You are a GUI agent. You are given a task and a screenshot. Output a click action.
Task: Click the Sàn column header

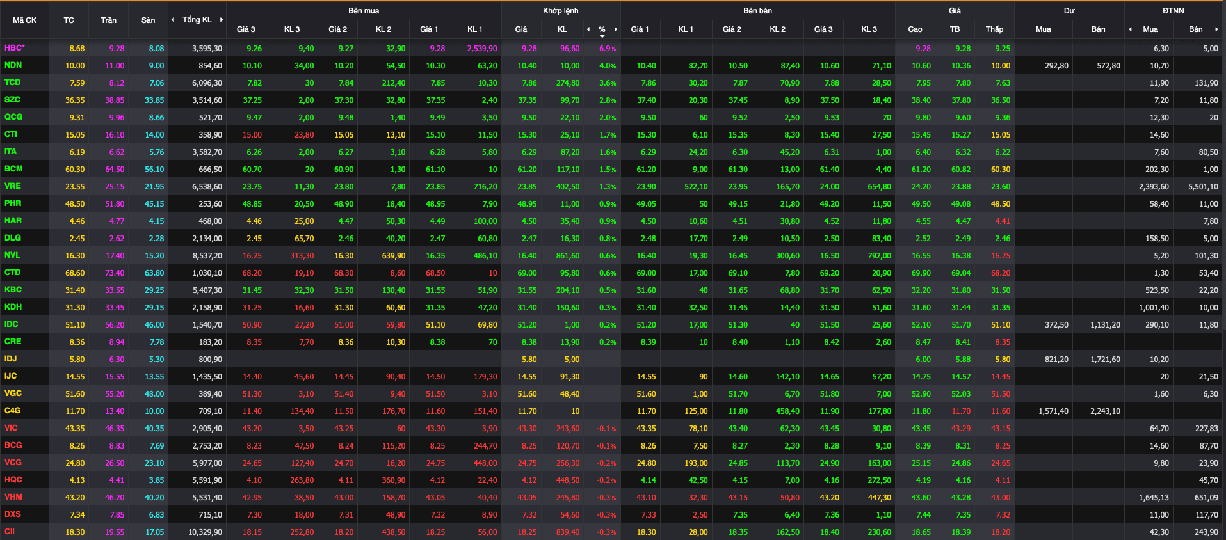[148, 20]
